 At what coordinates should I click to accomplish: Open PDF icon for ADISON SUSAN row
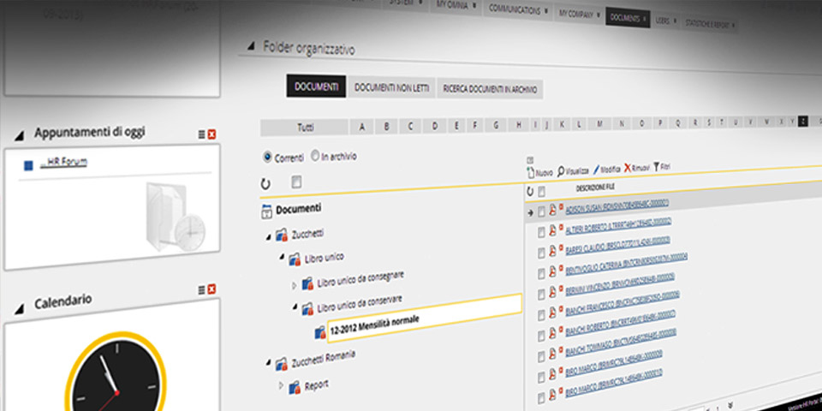(552, 210)
